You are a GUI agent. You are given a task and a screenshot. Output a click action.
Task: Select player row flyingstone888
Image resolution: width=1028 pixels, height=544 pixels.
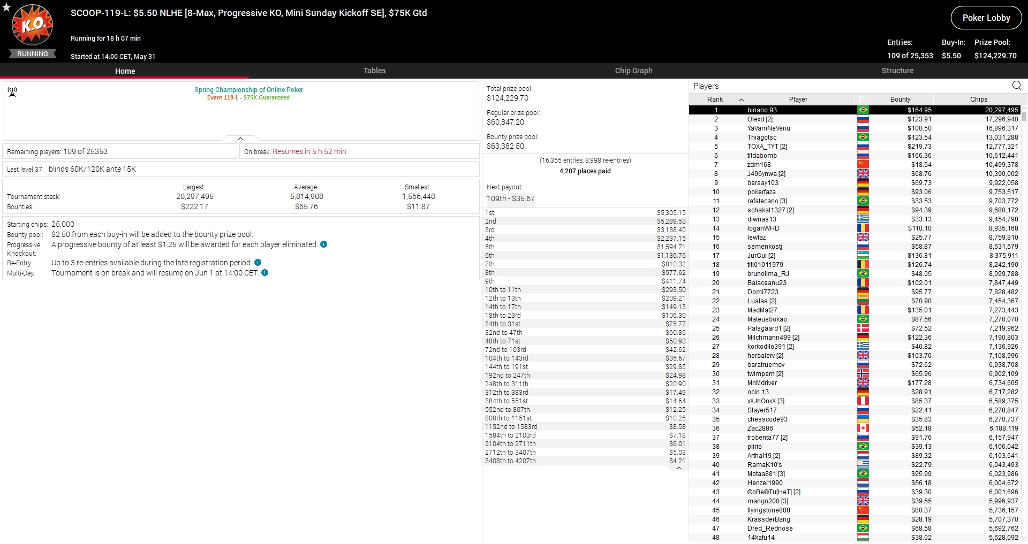pos(855,510)
